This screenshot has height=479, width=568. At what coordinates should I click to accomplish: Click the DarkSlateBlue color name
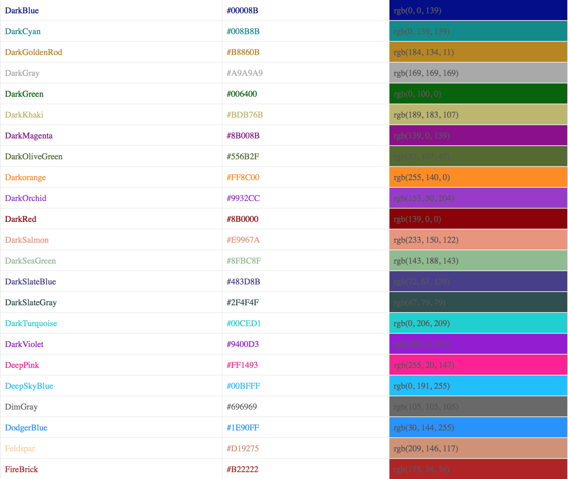pos(31,282)
